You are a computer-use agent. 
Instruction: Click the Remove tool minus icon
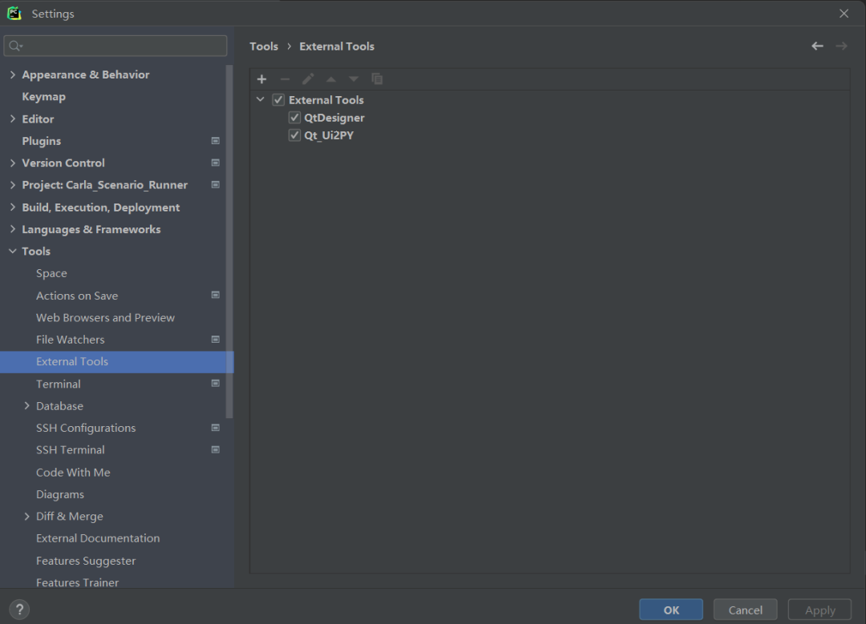[285, 79]
